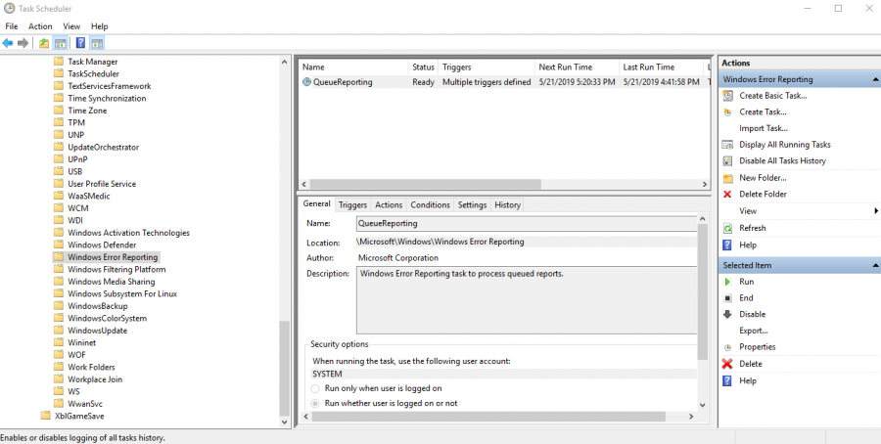Click the red X Delete icon under Selected Item

(727, 364)
